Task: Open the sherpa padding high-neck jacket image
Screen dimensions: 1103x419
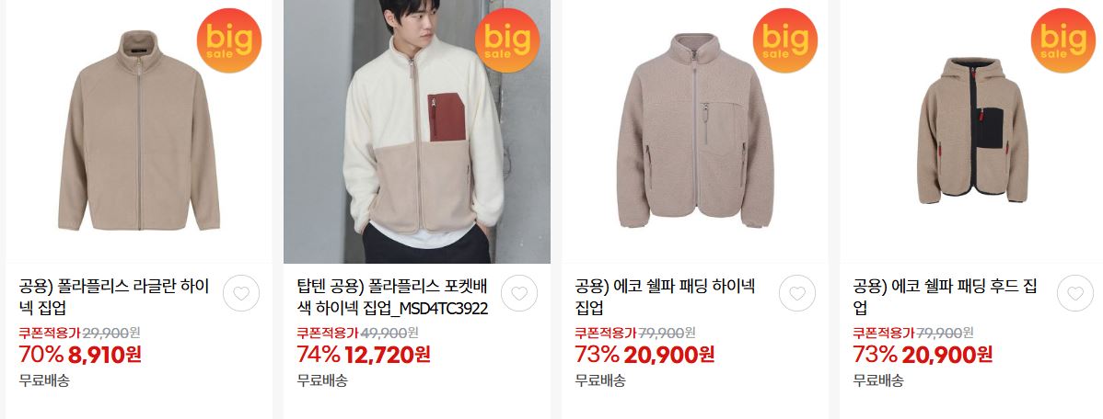Action: [x=695, y=131]
